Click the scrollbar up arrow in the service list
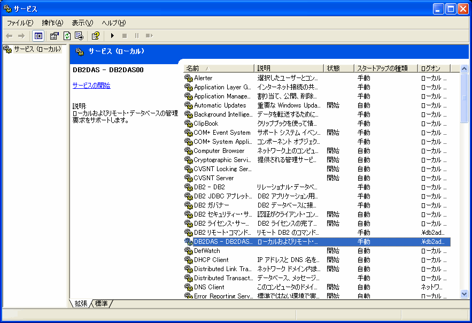The height and width of the screenshot is (323, 472). 464,68
